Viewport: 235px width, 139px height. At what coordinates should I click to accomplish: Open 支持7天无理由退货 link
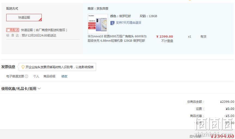[x=128, y=23]
